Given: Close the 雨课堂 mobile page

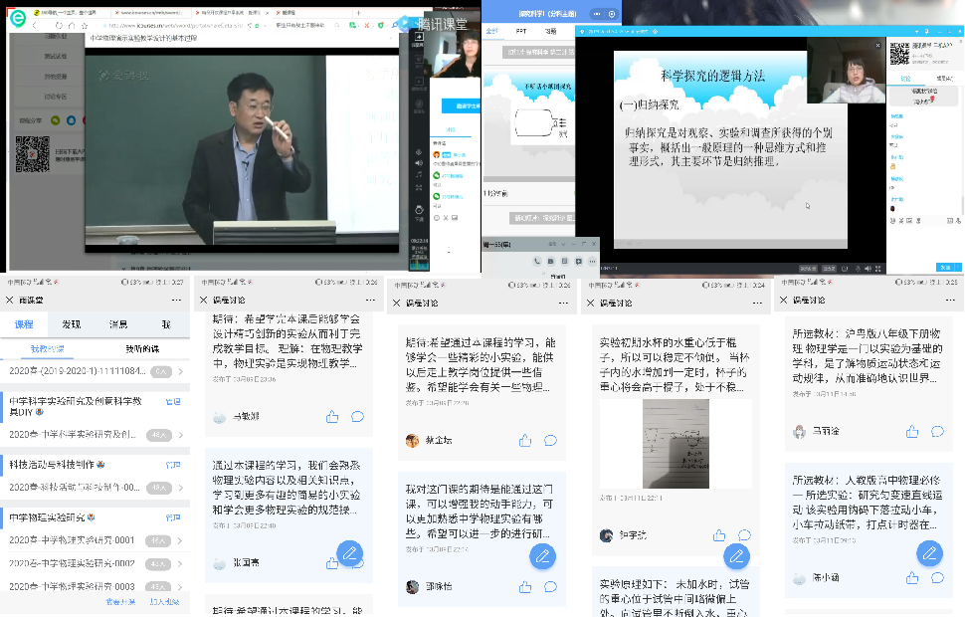Looking at the screenshot, I should click(11, 300).
